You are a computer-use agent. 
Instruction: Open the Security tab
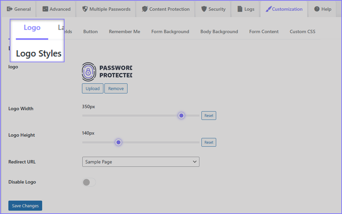[x=213, y=9]
